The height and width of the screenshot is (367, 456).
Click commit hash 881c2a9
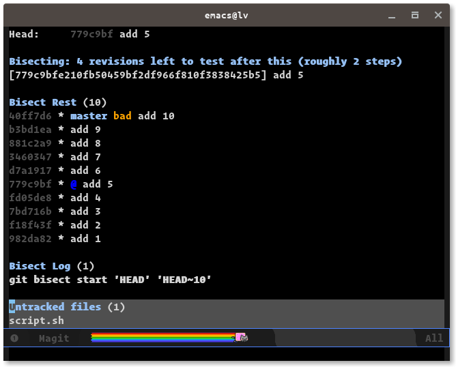click(x=30, y=143)
